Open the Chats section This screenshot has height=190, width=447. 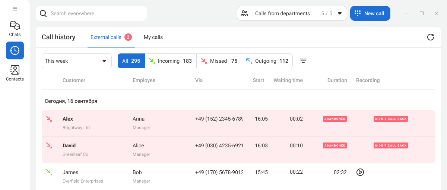(15, 29)
